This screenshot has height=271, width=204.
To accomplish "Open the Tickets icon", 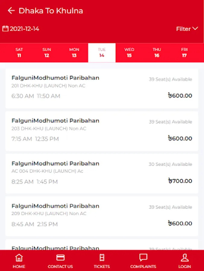I will (102, 258).
